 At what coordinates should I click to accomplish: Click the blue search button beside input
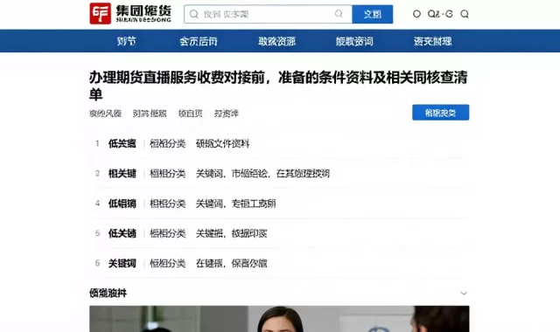(373, 14)
